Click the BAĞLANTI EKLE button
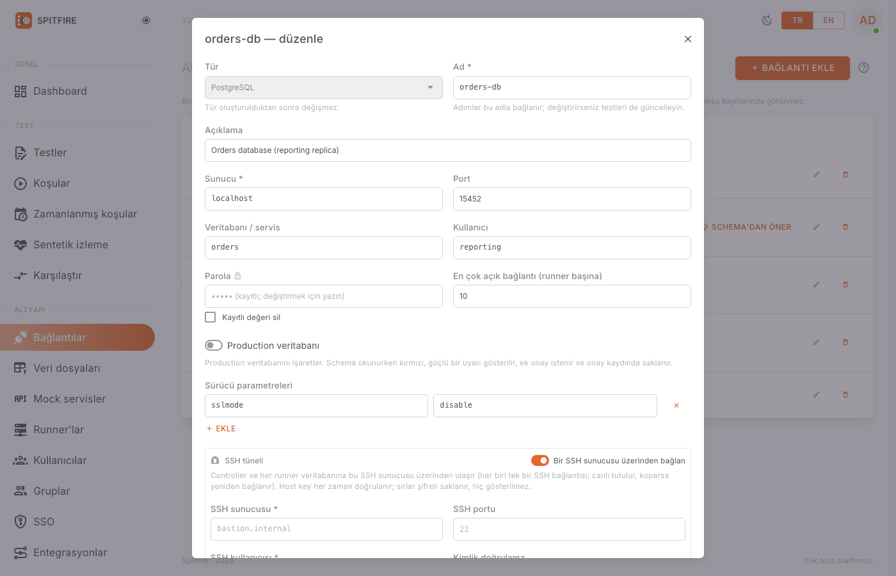 tap(792, 68)
